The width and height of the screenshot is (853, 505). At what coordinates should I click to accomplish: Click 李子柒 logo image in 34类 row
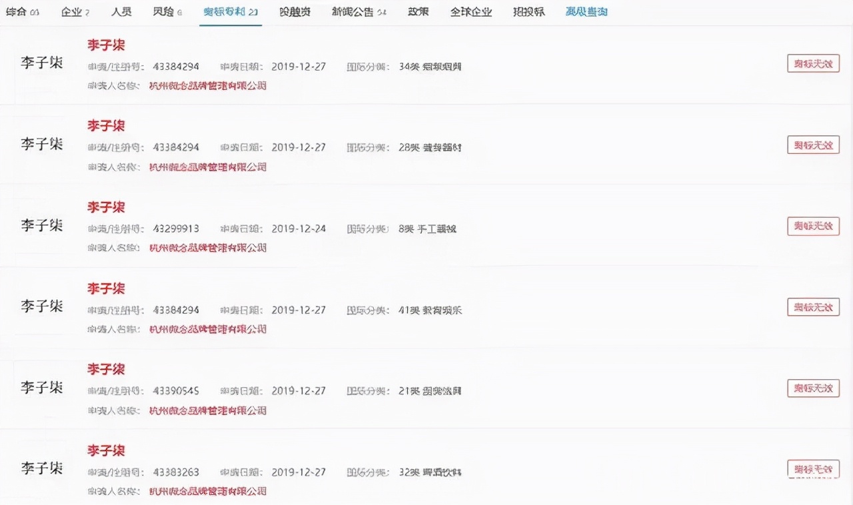click(41, 63)
